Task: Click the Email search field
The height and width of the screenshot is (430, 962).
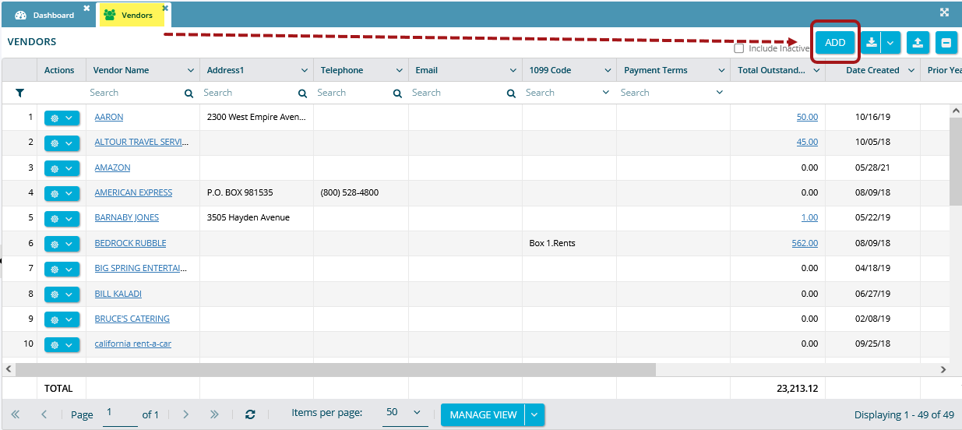Action: [457, 93]
